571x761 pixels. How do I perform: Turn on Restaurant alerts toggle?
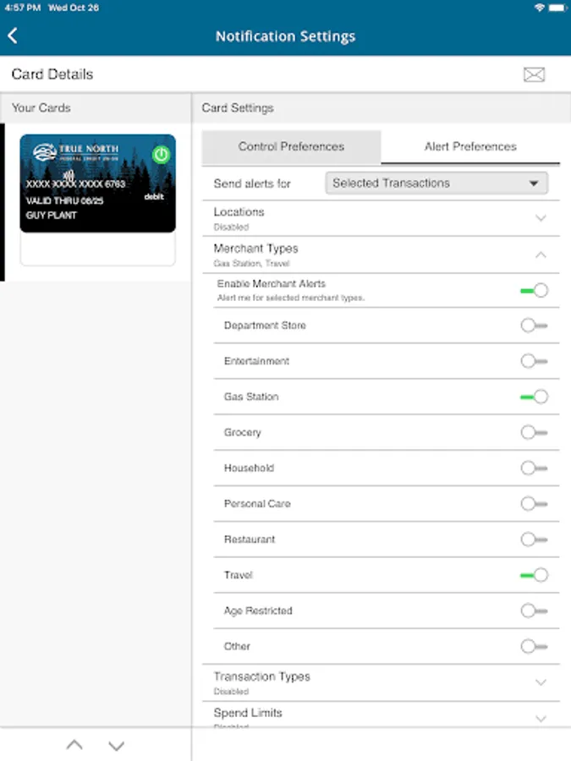point(534,539)
